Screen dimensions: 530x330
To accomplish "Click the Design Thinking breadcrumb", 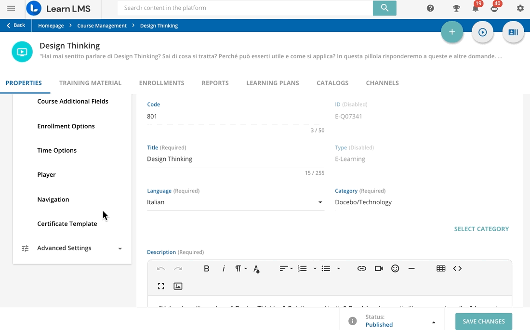I will coord(159,26).
